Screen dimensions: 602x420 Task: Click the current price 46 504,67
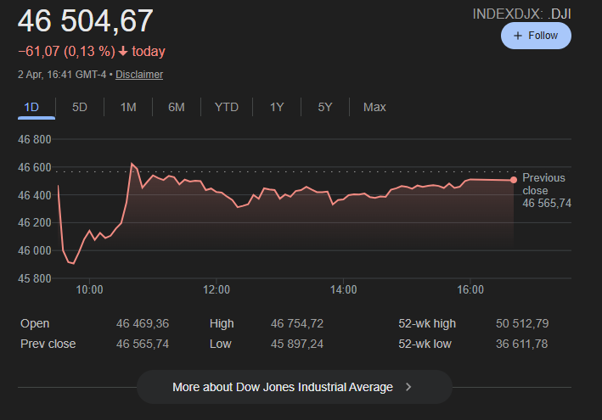pyautogui.click(x=86, y=20)
